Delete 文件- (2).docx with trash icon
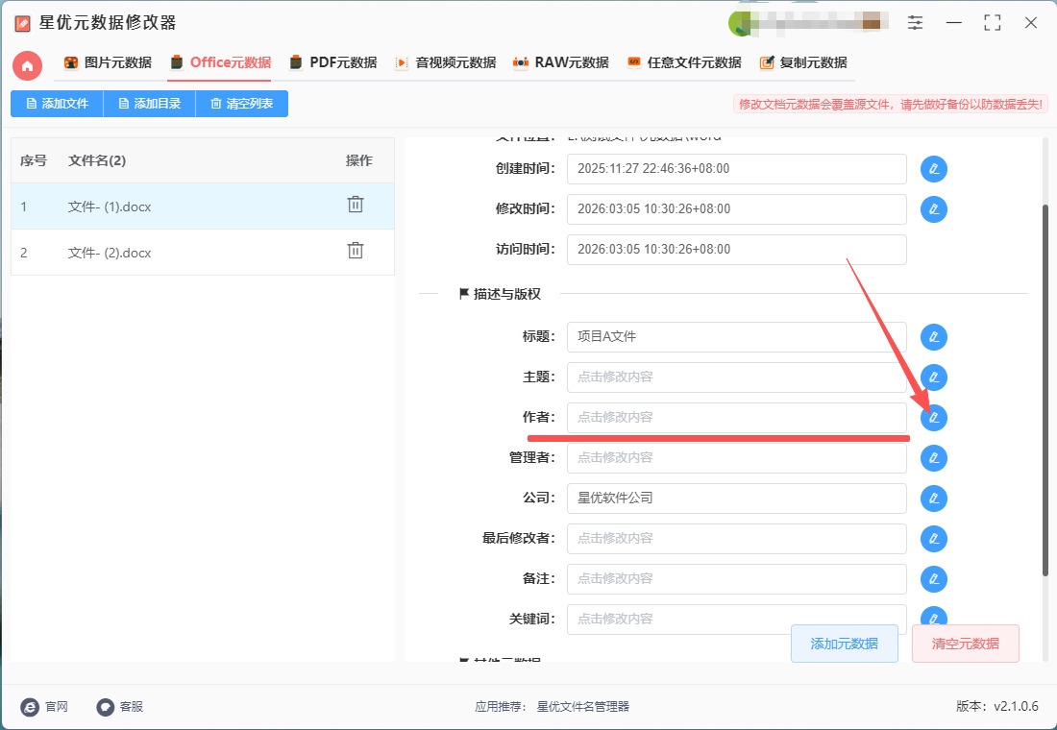 (356, 250)
